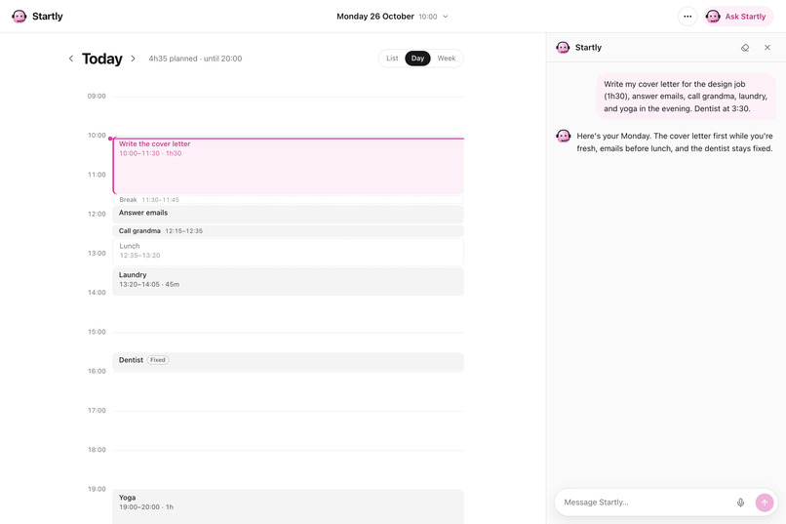The height and width of the screenshot is (524, 786).
Task: Click the Today heading
Action: tap(102, 59)
